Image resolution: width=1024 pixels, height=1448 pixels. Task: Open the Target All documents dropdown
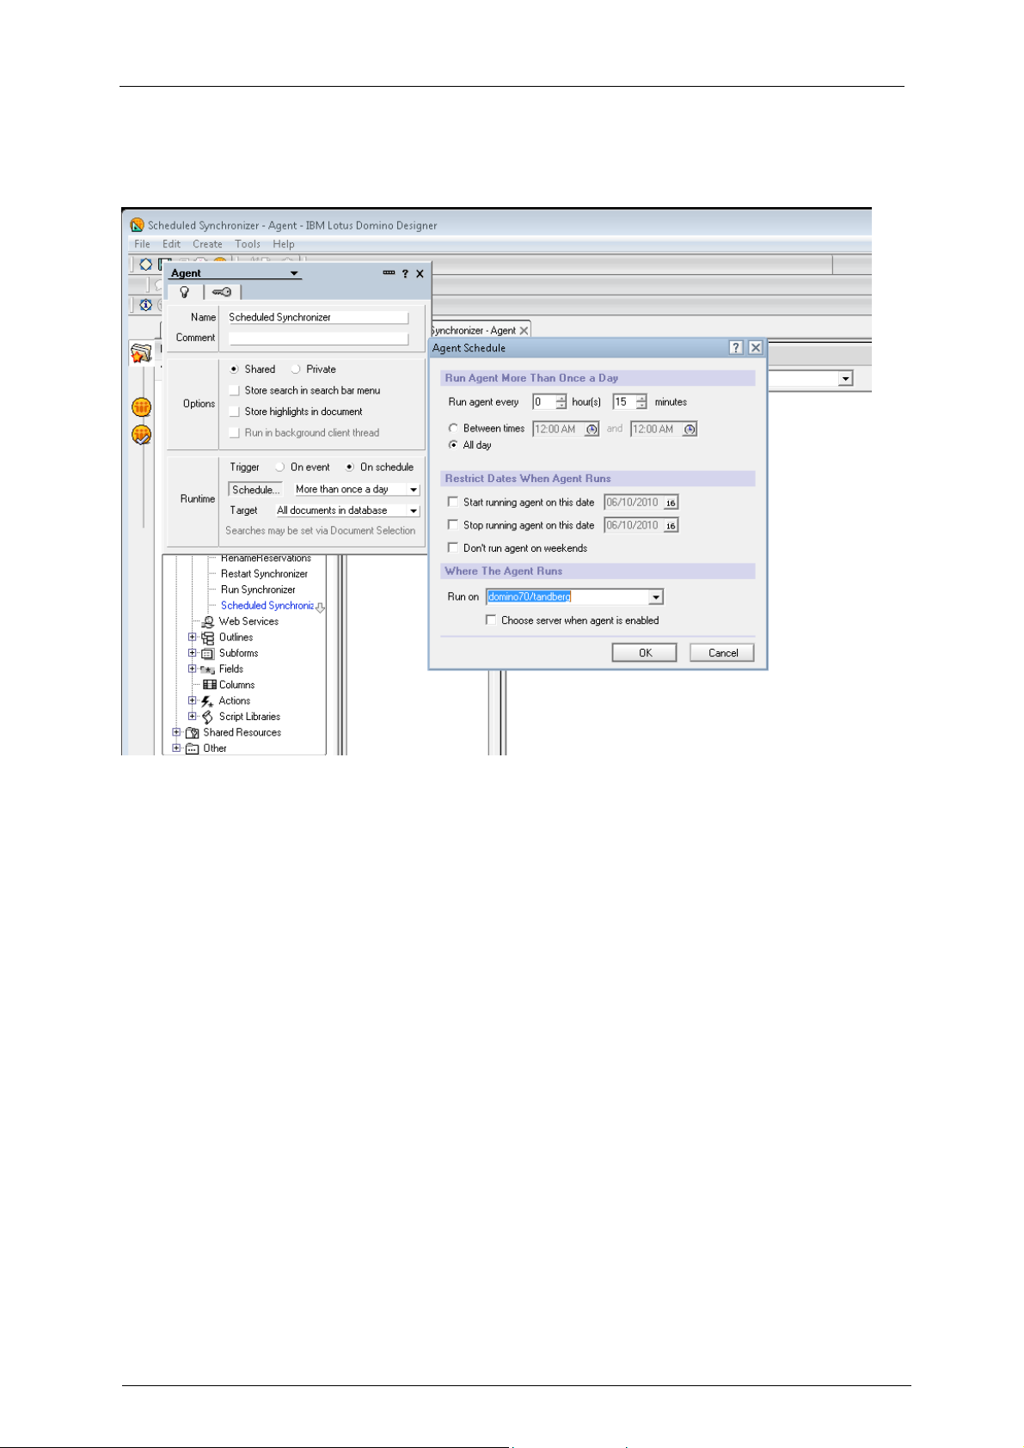click(x=414, y=510)
